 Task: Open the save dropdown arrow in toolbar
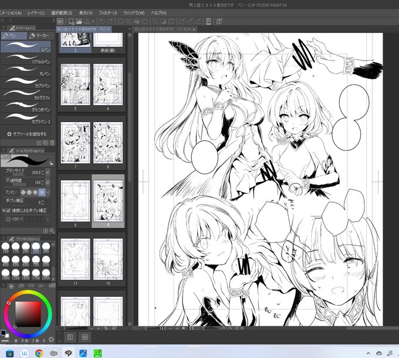click(x=93, y=21)
